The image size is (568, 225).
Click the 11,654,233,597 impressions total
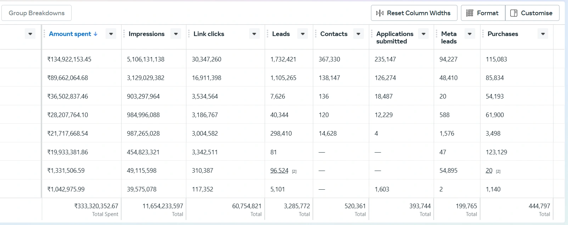[163, 206]
